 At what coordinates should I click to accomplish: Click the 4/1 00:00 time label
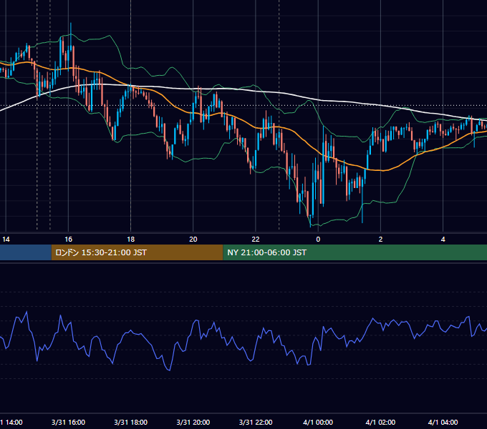[318, 422]
